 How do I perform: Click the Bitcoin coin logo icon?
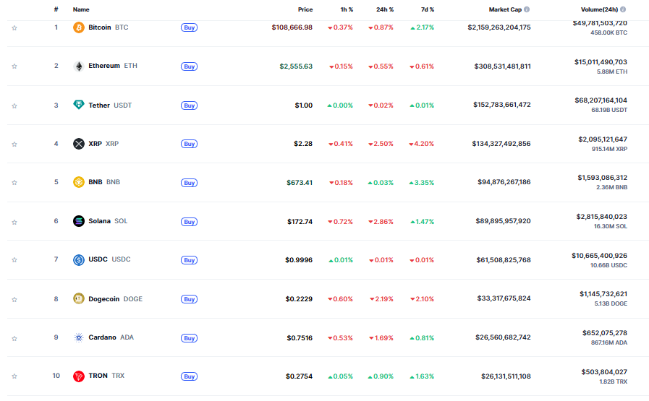pos(79,27)
